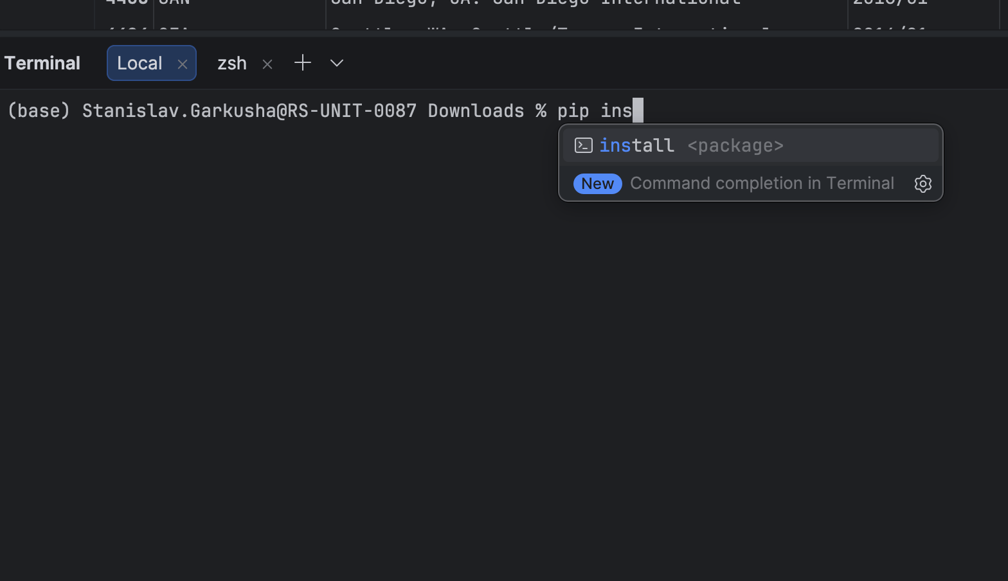Click the Terminal panel title

(x=42, y=63)
